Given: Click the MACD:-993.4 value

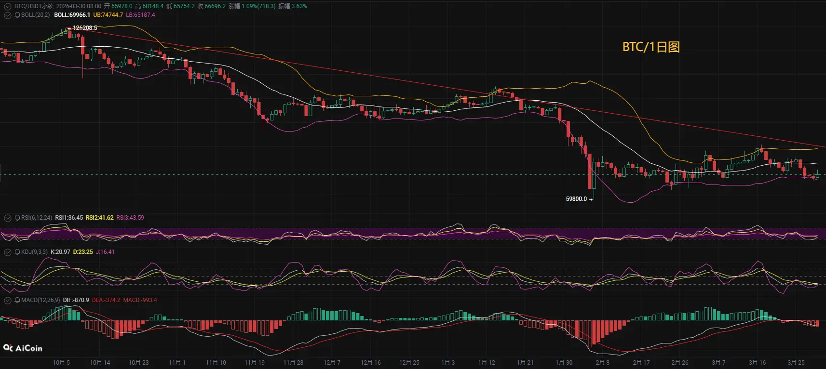Looking at the screenshot, I should [x=140, y=300].
